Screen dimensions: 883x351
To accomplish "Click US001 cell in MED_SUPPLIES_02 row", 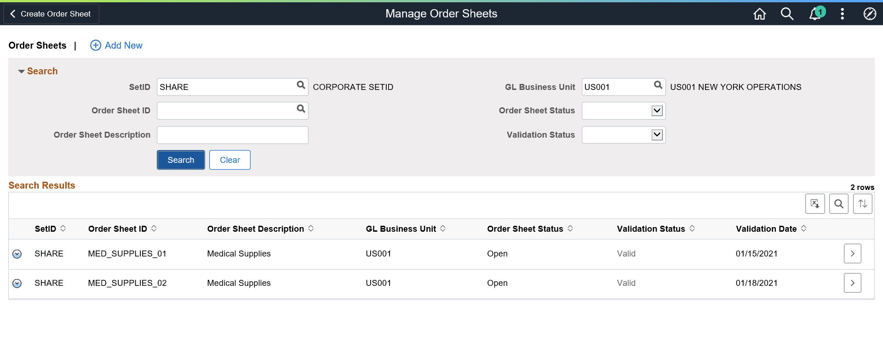I will [x=378, y=283].
